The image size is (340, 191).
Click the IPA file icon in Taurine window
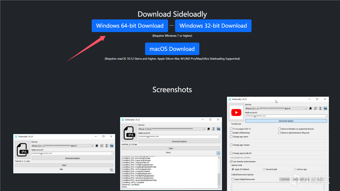[x=23, y=150]
